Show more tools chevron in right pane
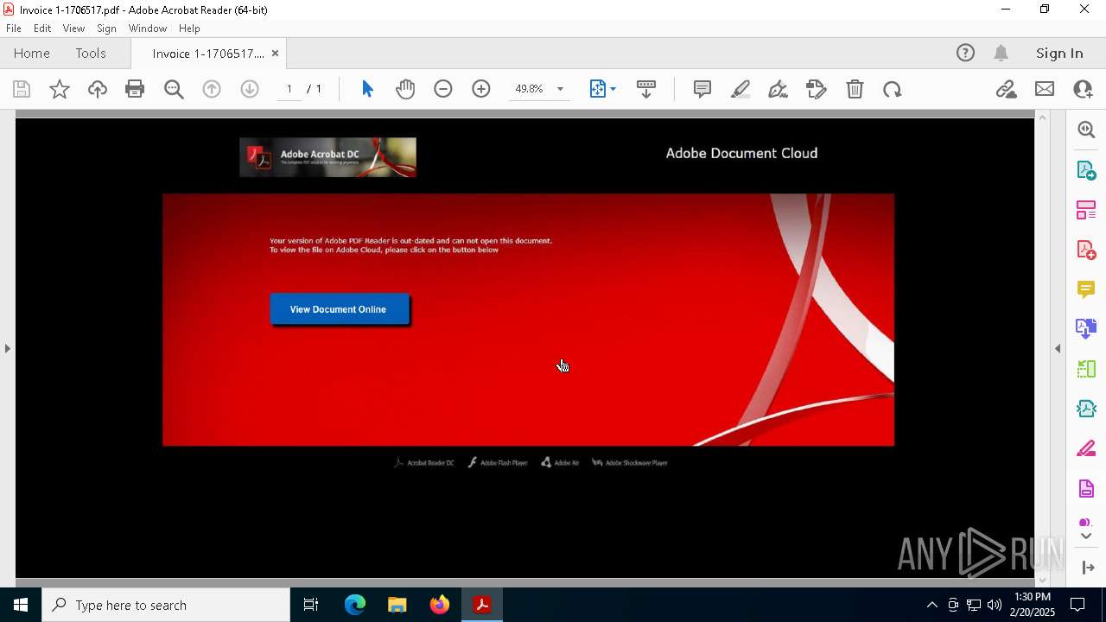Viewport: 1106px width, 622px height. click(1087, 536)
